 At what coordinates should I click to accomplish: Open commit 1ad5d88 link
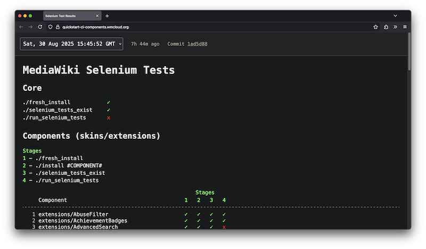coord(197,44)
